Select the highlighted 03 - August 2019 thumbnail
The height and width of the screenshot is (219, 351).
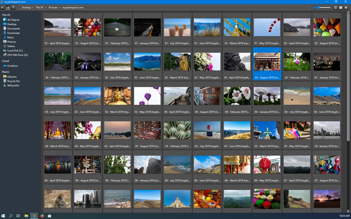pyautogui.click(x=267, y=64)
